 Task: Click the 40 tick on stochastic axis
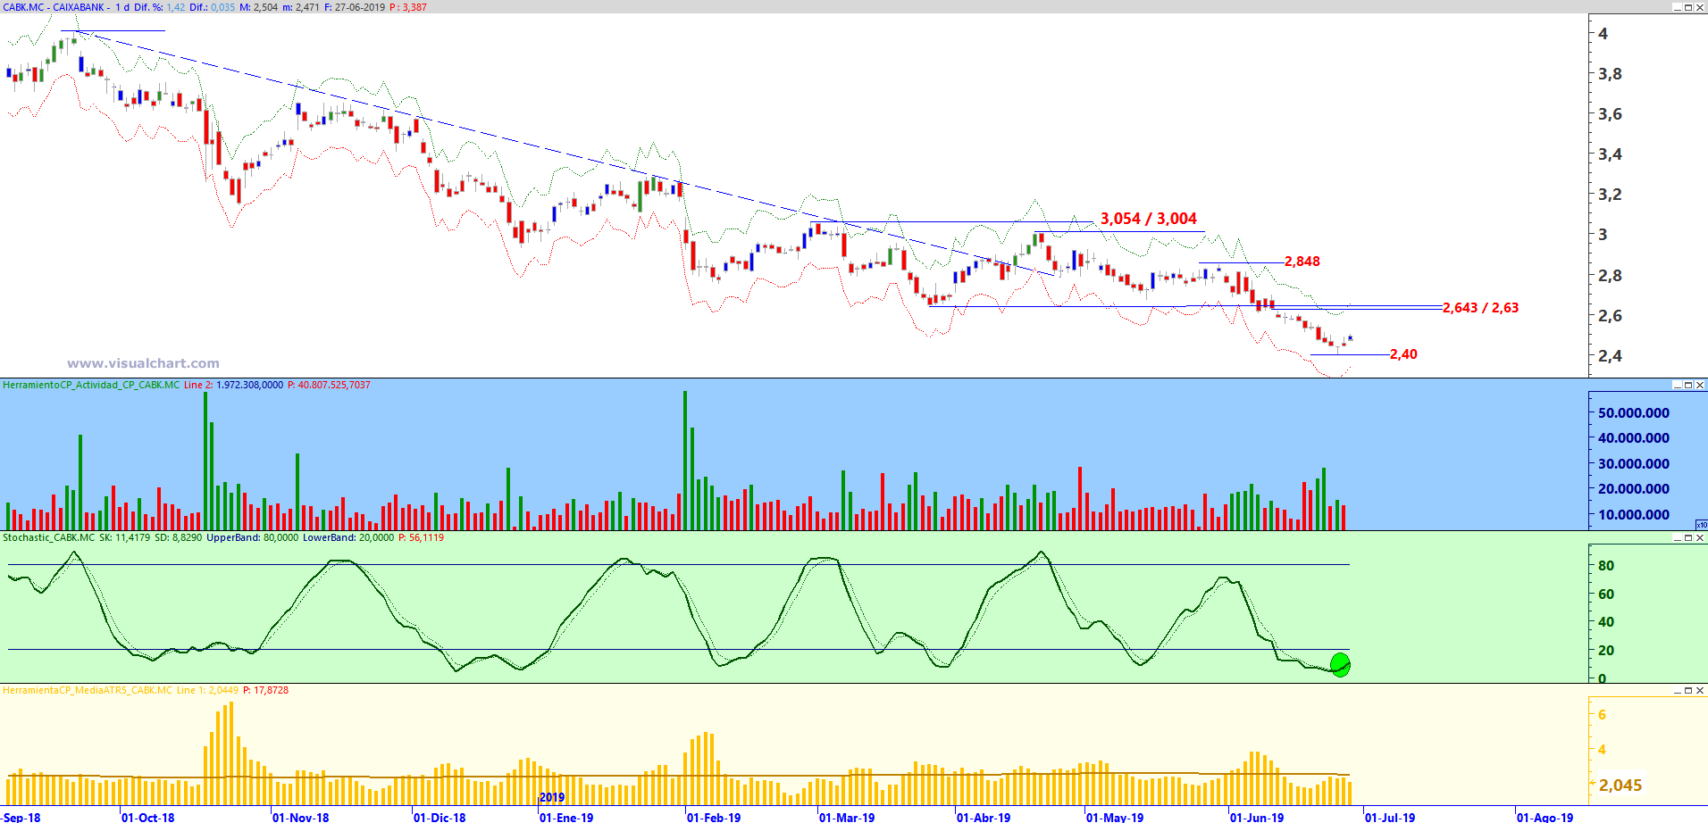pyautogui.click(x=1606, y=622)
